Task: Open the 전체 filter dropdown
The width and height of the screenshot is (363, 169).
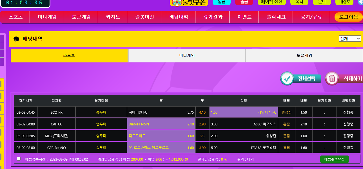Action: point(350,39)
